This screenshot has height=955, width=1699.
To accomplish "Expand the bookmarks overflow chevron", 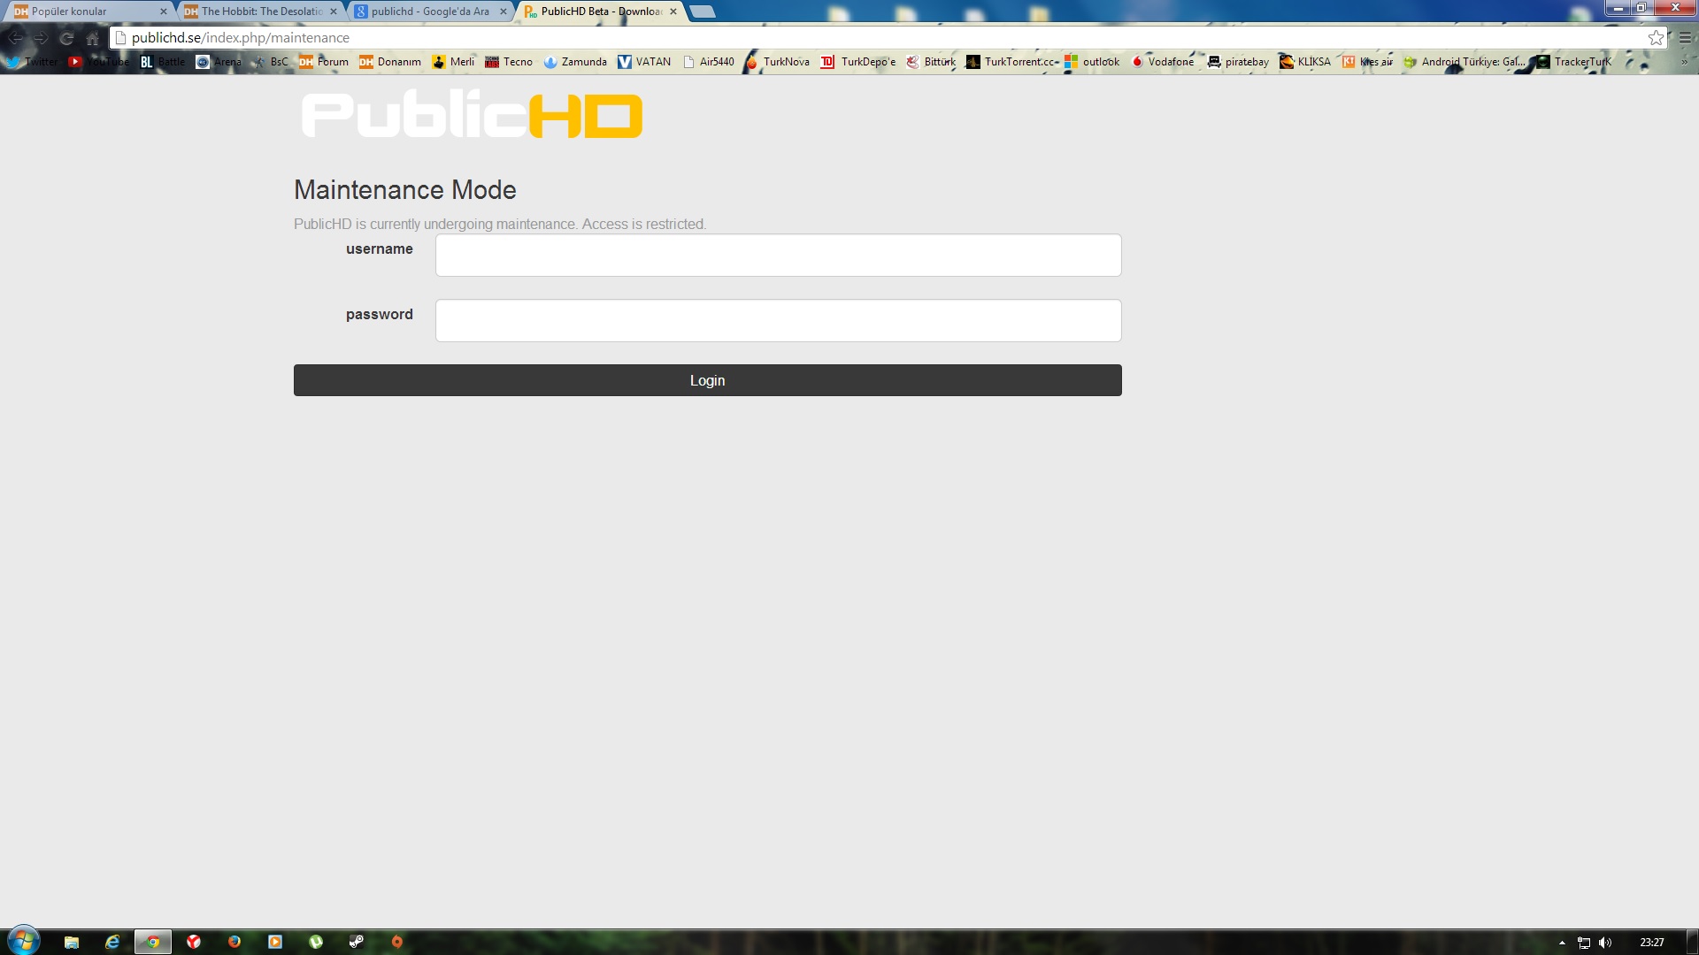I will 1684,62.
